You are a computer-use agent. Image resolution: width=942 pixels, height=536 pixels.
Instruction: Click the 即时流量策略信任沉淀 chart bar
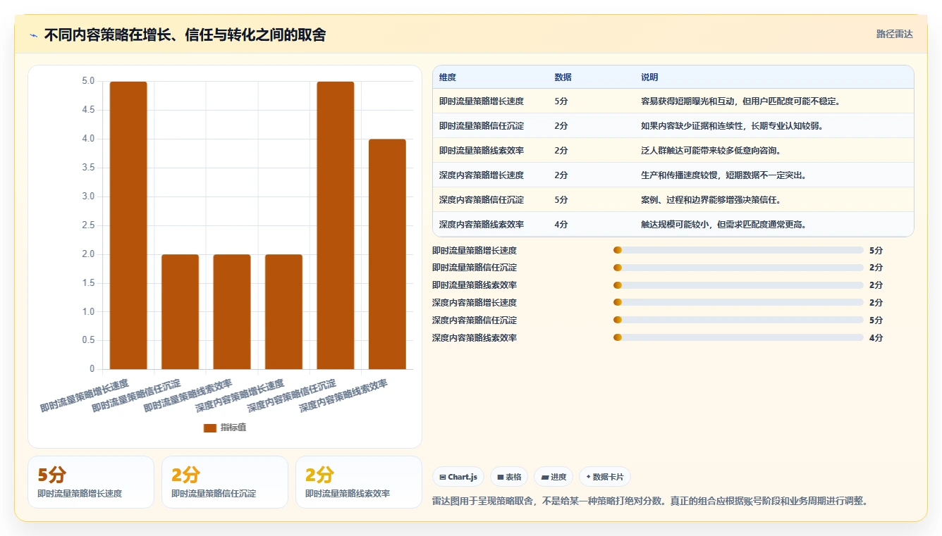click(180, 311)
